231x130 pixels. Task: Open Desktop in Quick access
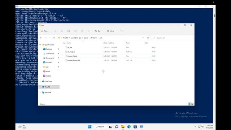(49, 49)
